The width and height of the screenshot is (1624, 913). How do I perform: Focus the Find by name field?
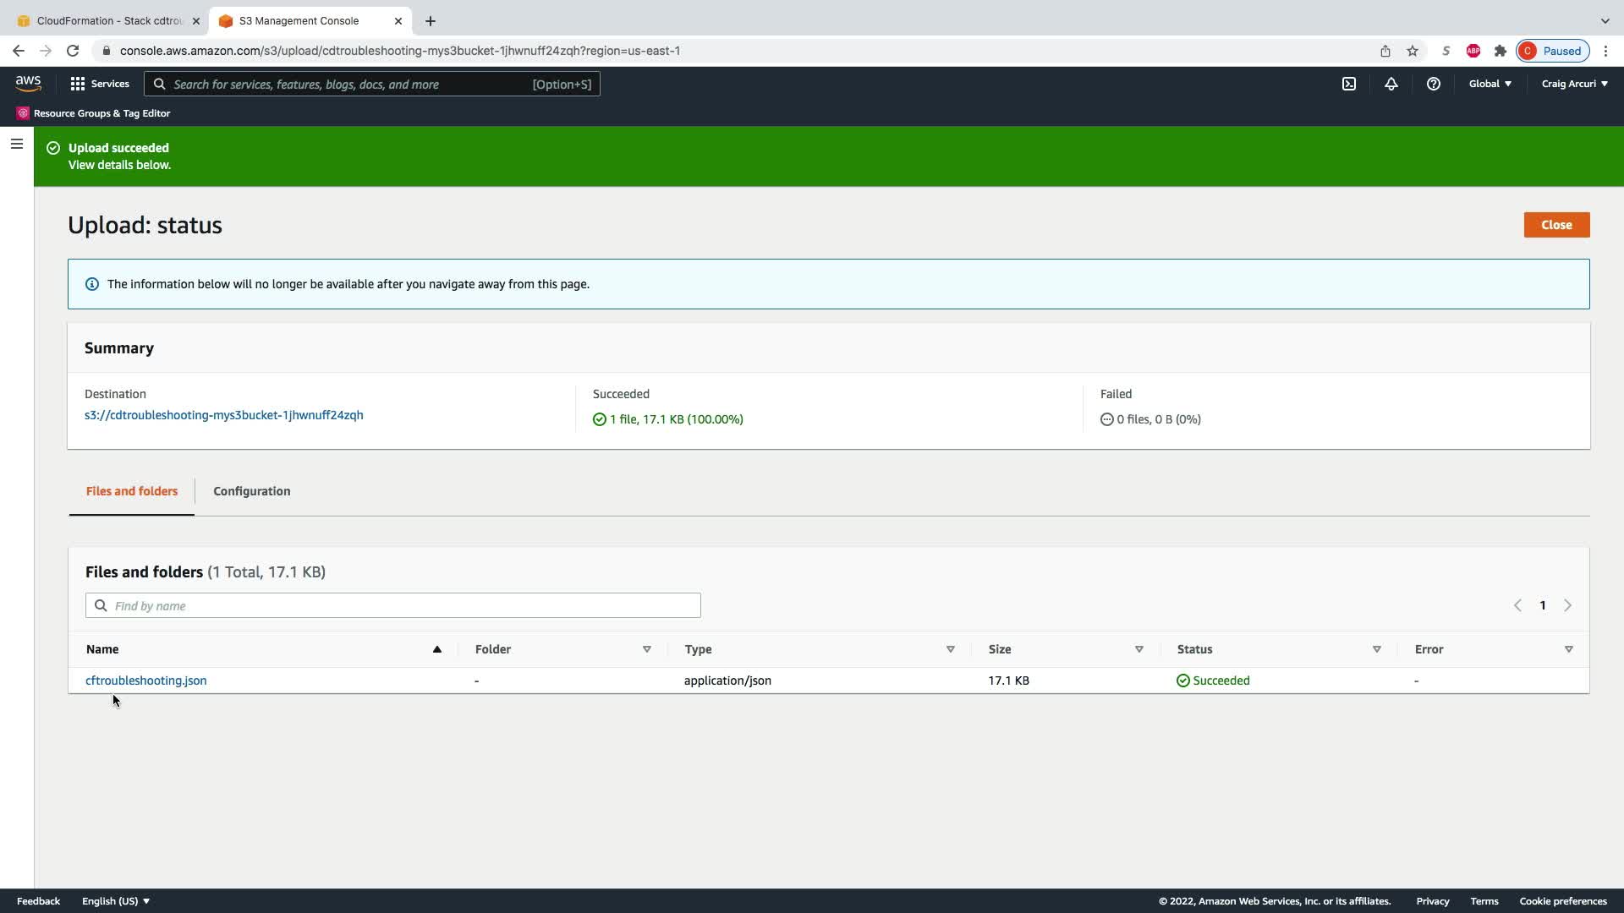point(393,605)
